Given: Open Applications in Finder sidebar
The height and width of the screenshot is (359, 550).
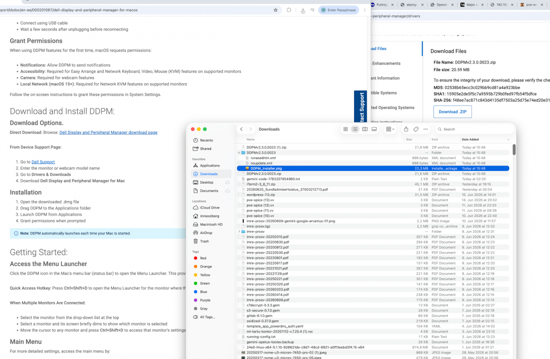Looking at the screenshot, I should point(209,165).
